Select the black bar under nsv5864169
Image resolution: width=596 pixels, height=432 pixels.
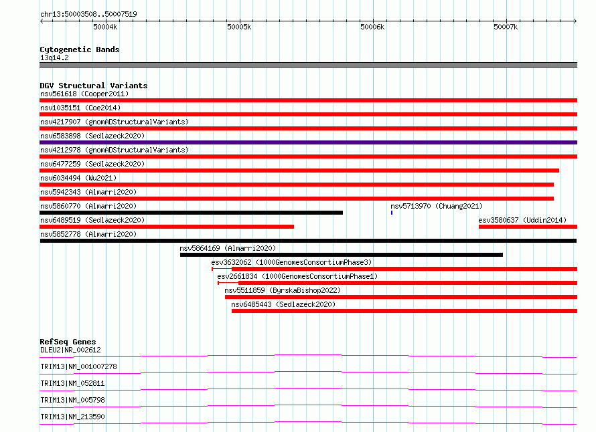342,255
